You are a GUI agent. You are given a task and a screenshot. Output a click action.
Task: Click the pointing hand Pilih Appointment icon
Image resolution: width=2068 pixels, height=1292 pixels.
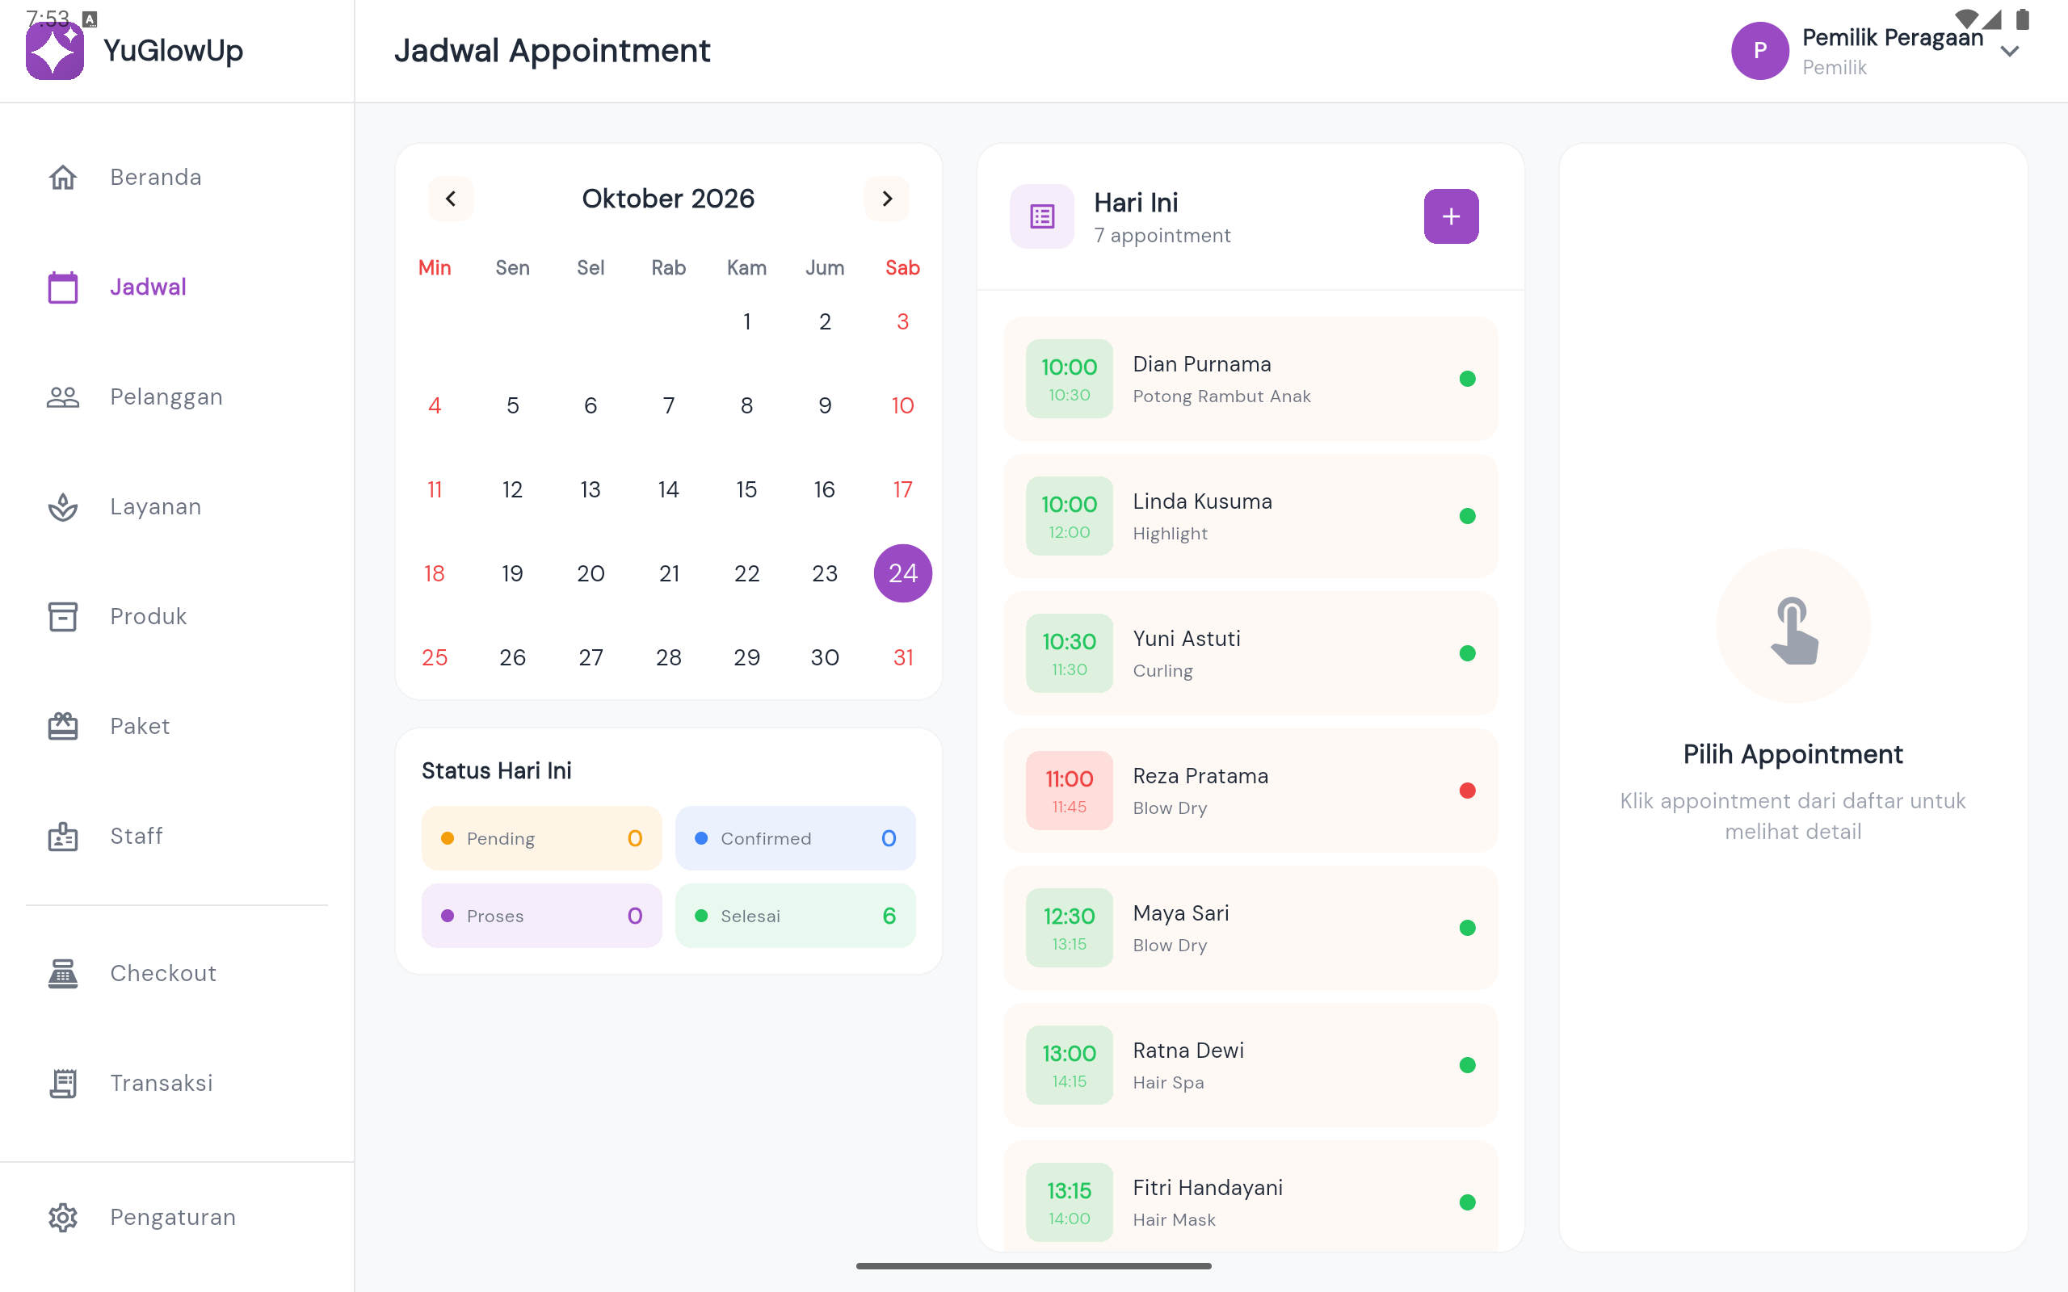[1793, 627]
